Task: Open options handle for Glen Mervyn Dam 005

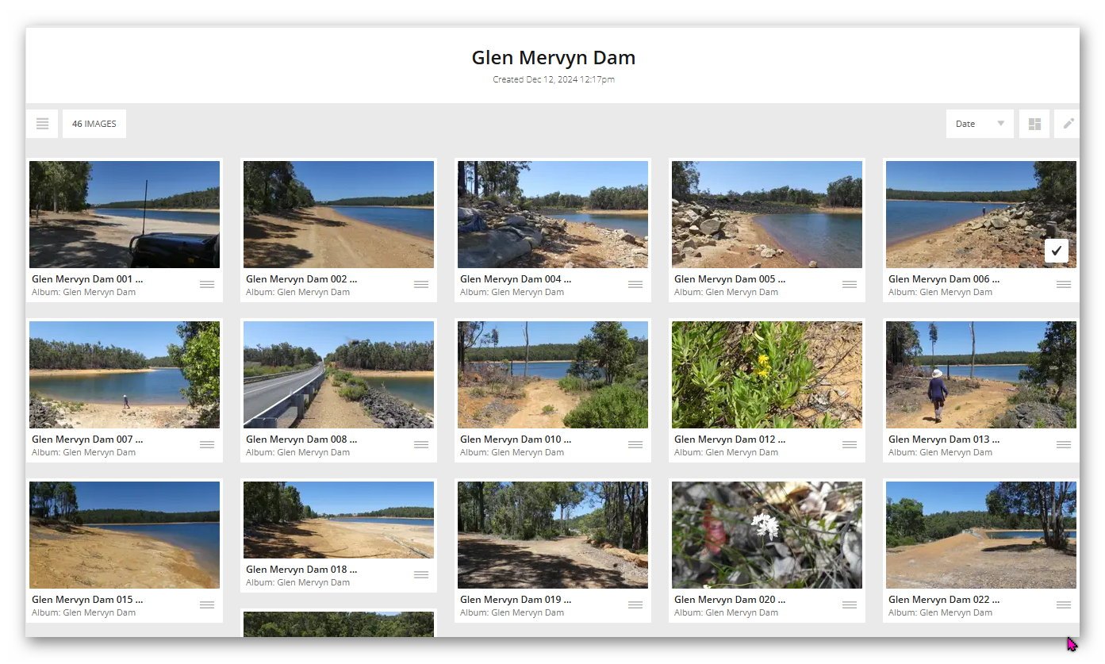Action: tap(850, 284)
